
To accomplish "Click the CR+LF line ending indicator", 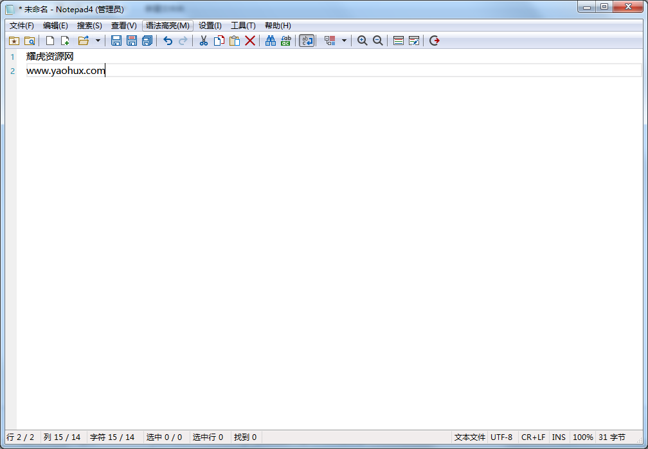I will tap(533, 437).
